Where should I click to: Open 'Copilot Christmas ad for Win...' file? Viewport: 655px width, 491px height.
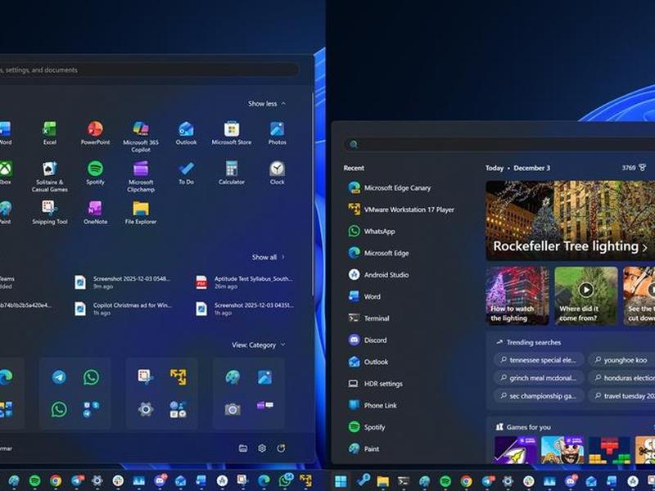click(124, 309)
